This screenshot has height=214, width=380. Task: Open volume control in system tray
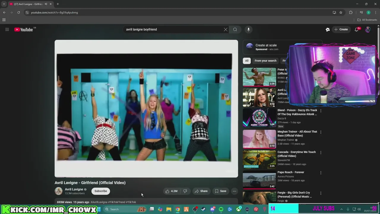(x=359, y=209)
